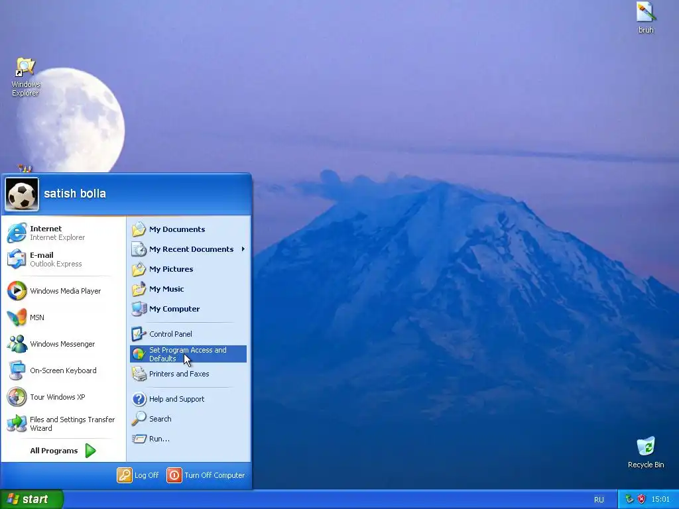Open the Internet Explorer icon in Start menu
This screenshot has height=509, width=679.
pyautogui.click(x=17, y=233)
